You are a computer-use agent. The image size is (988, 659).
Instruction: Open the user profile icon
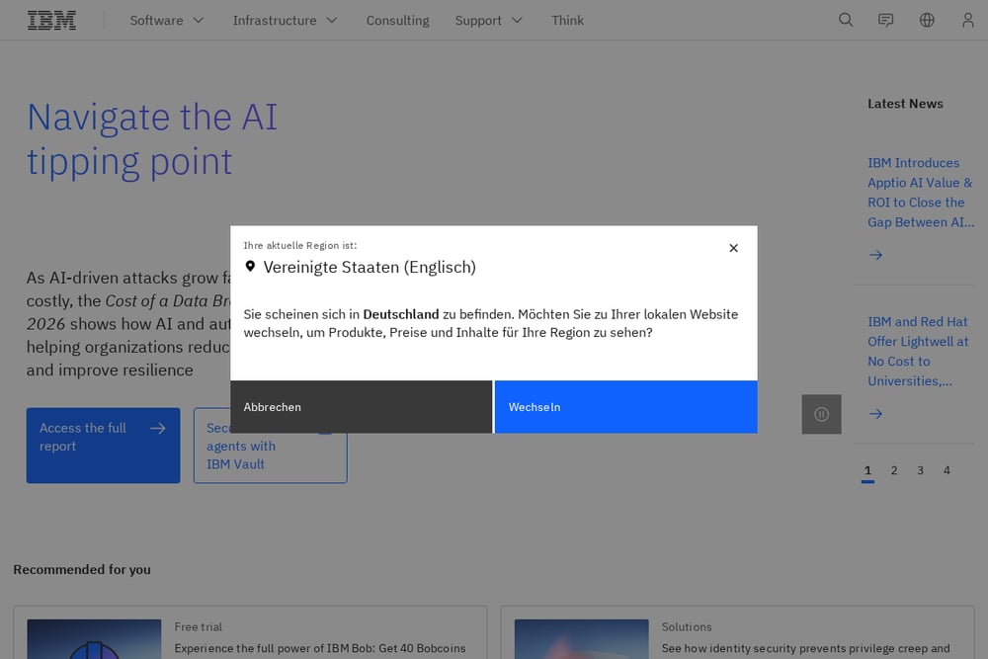[x=968, y=20]
